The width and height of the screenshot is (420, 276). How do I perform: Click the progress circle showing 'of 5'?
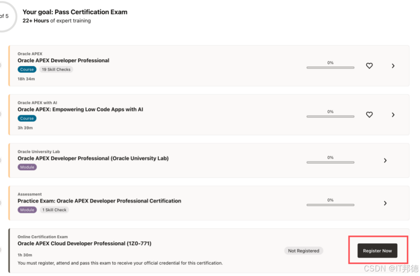point(5,16)
